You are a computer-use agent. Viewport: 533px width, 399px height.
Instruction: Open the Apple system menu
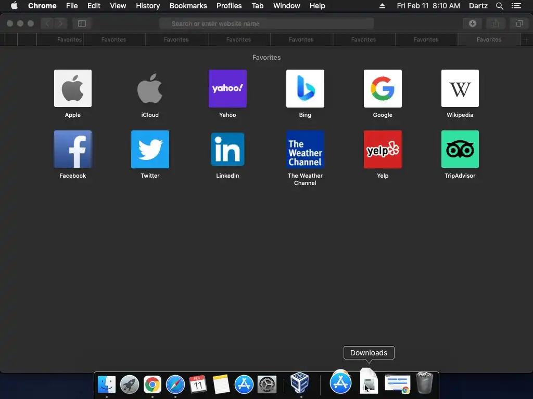point(14,6)
